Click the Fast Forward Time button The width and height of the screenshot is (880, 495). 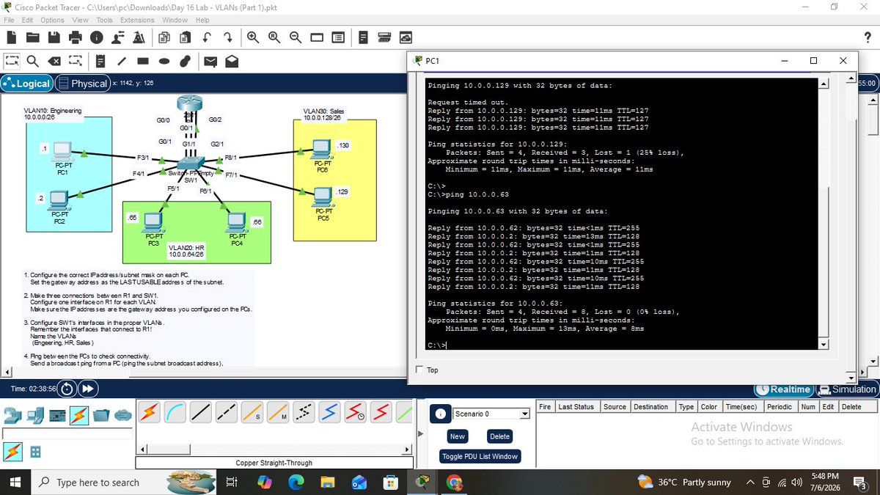click(89, 388)
